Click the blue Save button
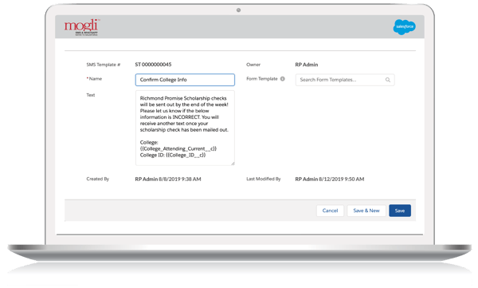The image size is (478, 288). 400,211
